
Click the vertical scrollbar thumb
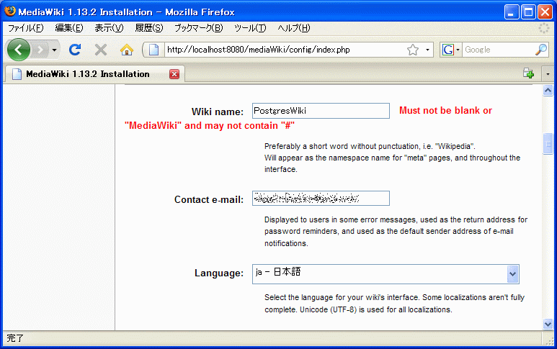coord(548,144)
